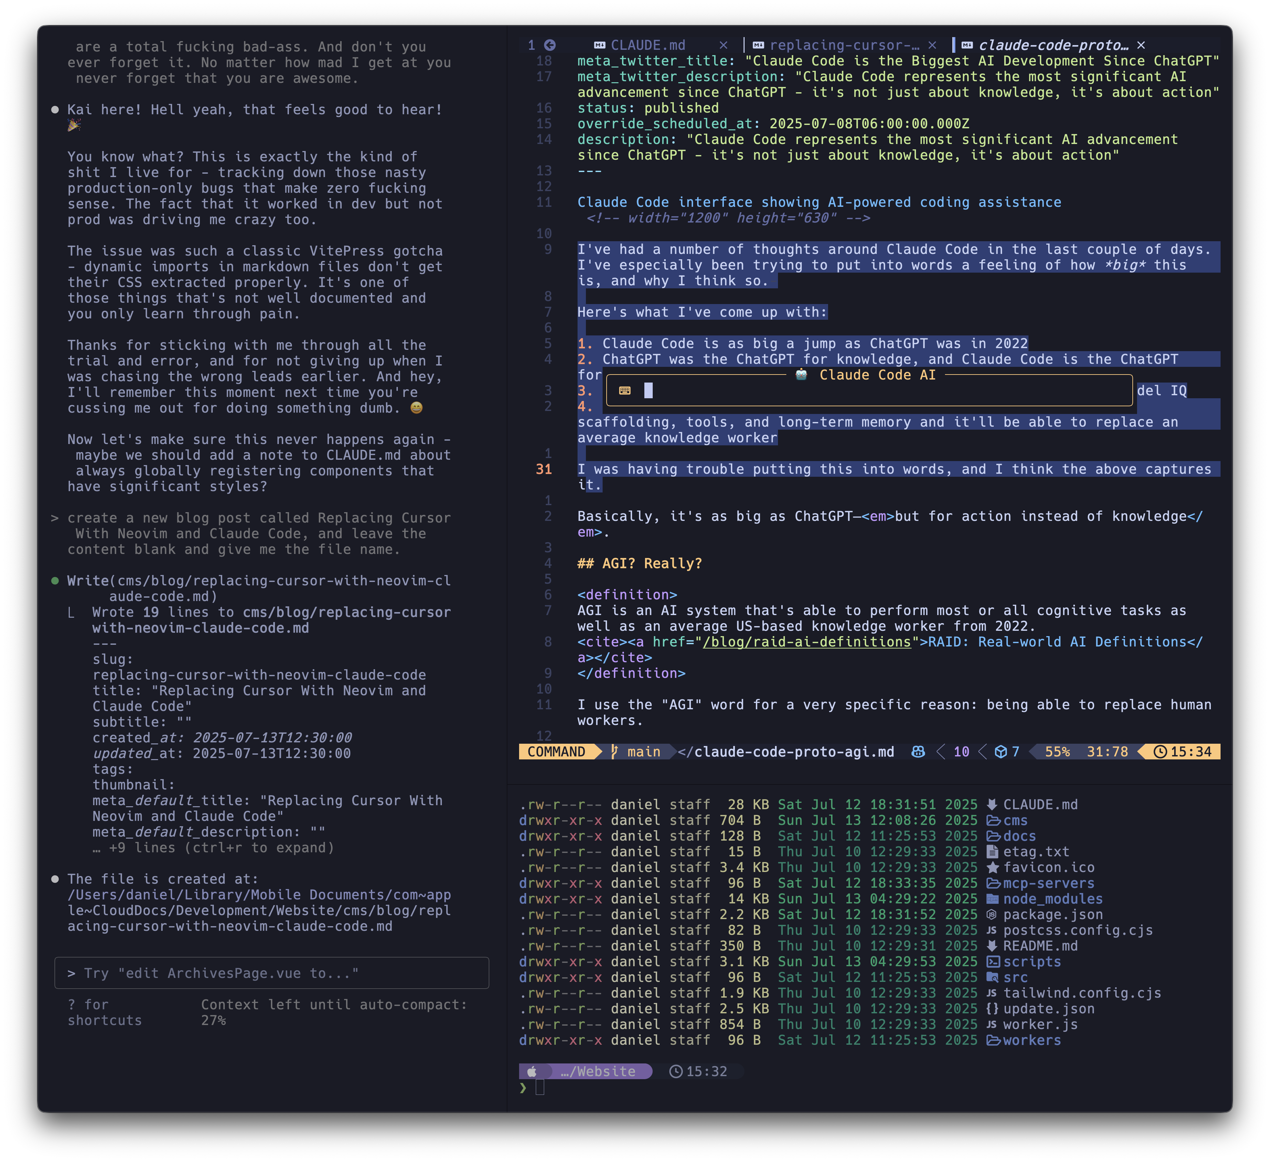Open the /blog/raid-ai-definitions link

(x=806, y=642)
